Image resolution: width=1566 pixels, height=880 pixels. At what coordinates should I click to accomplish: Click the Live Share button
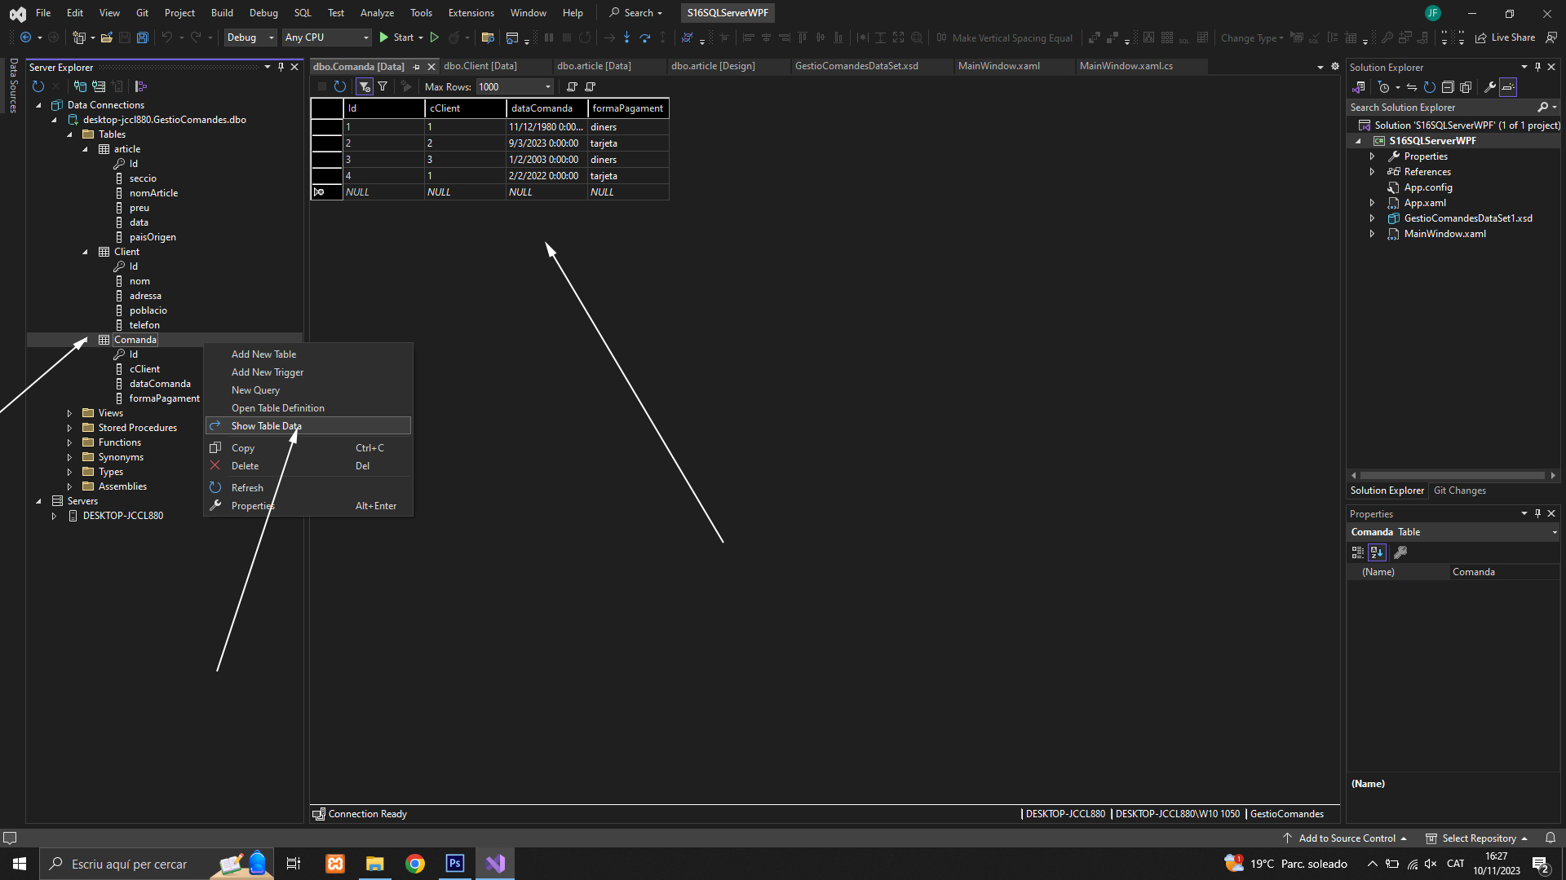pos(1505,37)
